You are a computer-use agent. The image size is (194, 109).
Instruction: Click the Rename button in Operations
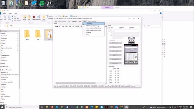pyautogui.click(x=115, y=47)
